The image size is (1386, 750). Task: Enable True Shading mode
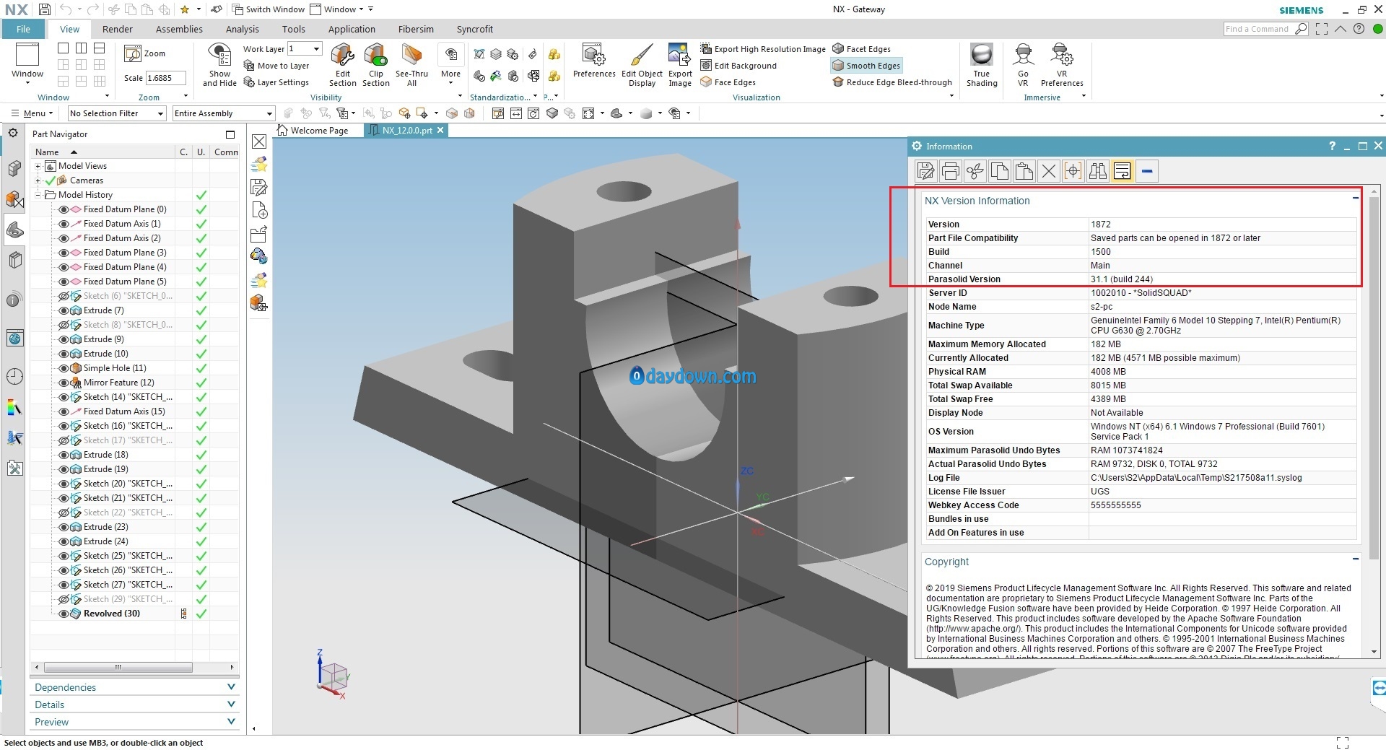pos(982,64)
